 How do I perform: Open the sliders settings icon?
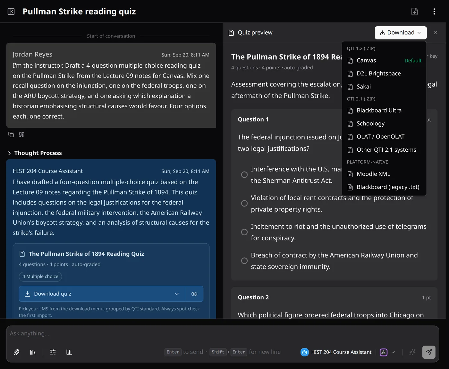coord(53,352)
